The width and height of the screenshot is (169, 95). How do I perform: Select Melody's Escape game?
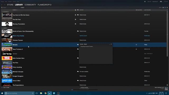(18, 72)
